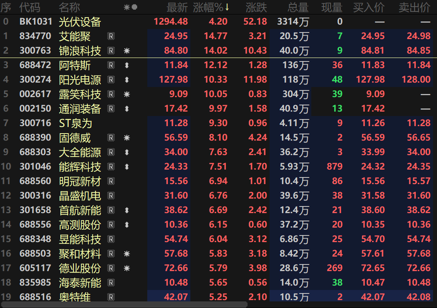Click the latest price 1294.48
This screenshot has width=437, height=308.
pos(171,22)
